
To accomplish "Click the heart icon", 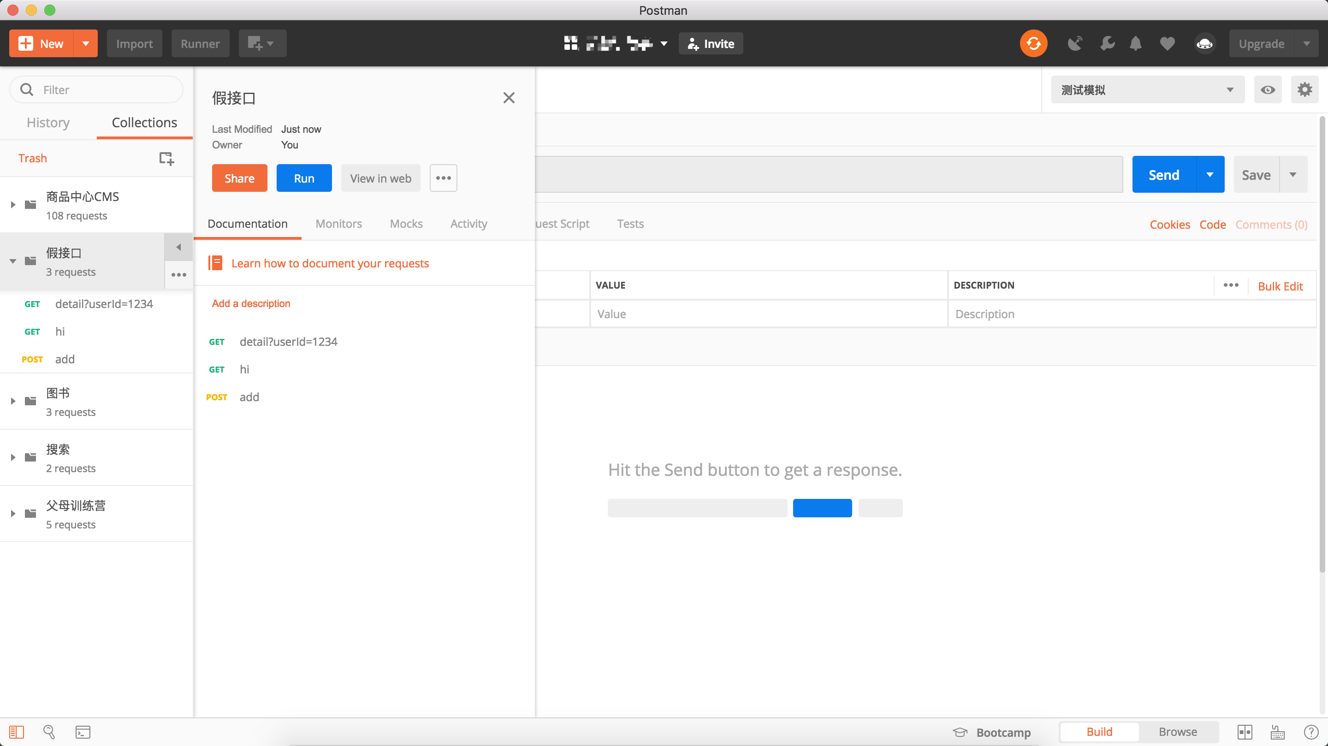I will 1167,44.
